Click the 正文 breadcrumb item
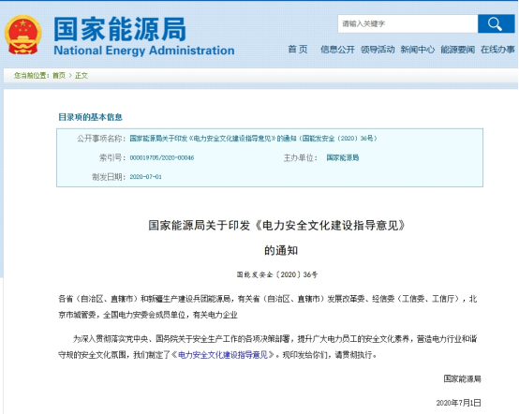Screen dimensions: 519x414 pos(82,76)
